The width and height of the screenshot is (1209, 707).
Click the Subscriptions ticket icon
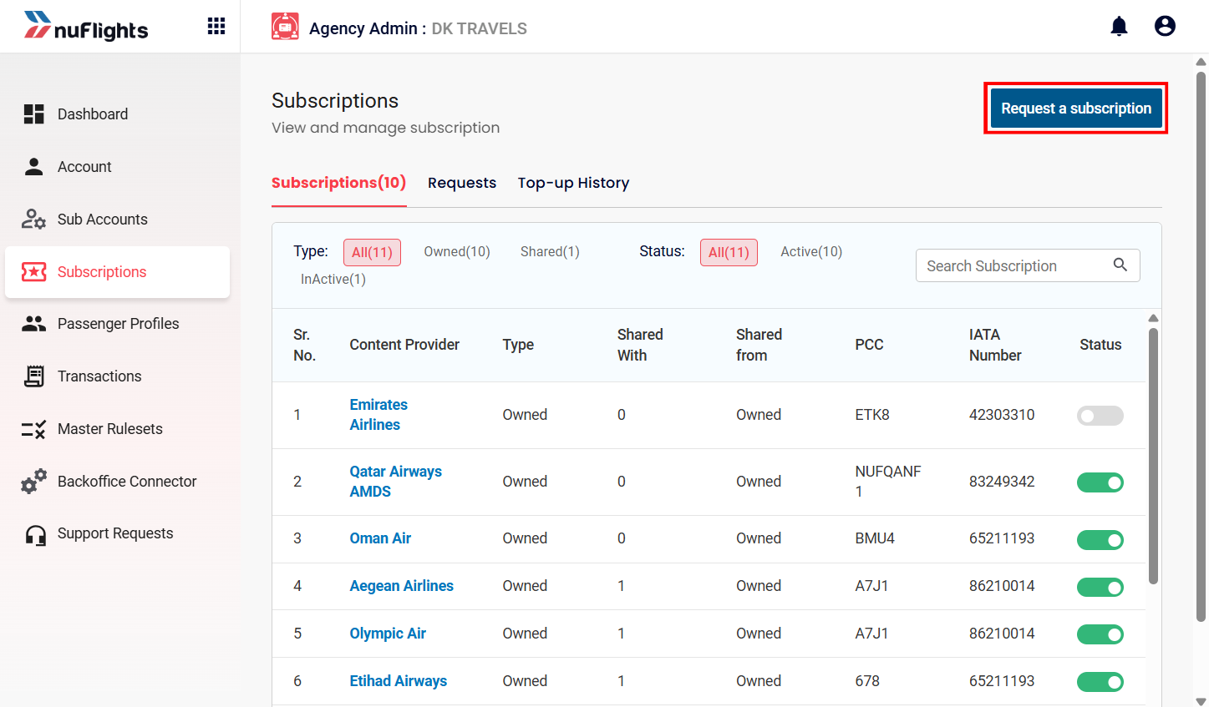click(x=33, y=272)
